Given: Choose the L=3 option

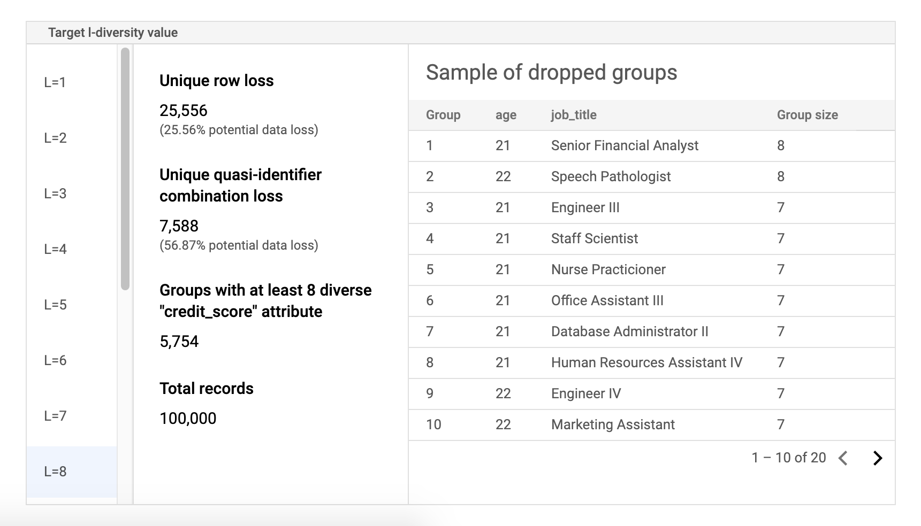Looking at the screenshot, I should [x=55, y=194].
